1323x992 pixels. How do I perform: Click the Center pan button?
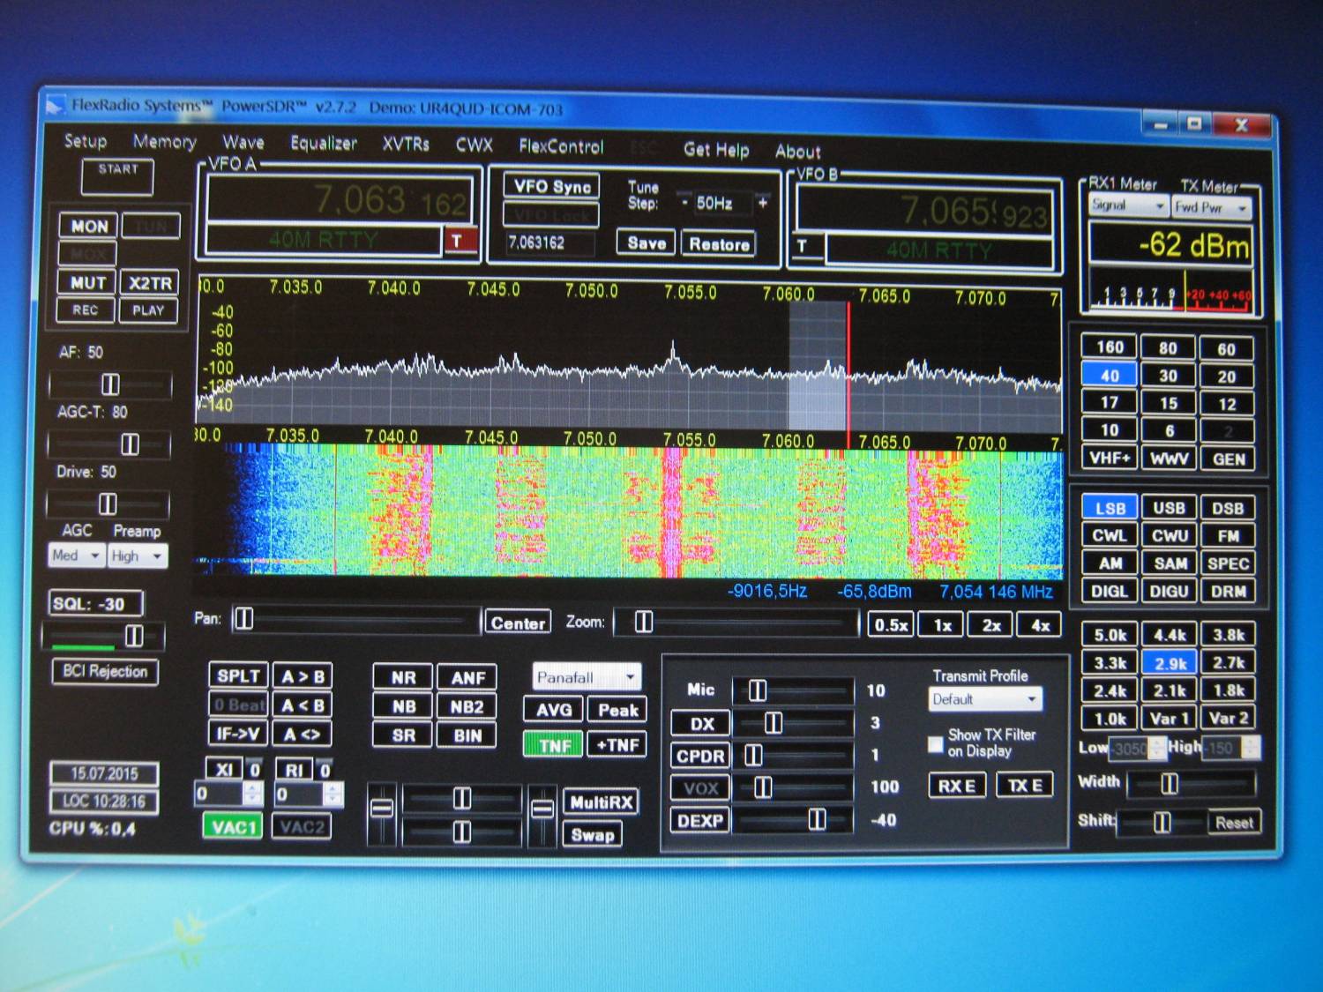[x=518, y=623]
